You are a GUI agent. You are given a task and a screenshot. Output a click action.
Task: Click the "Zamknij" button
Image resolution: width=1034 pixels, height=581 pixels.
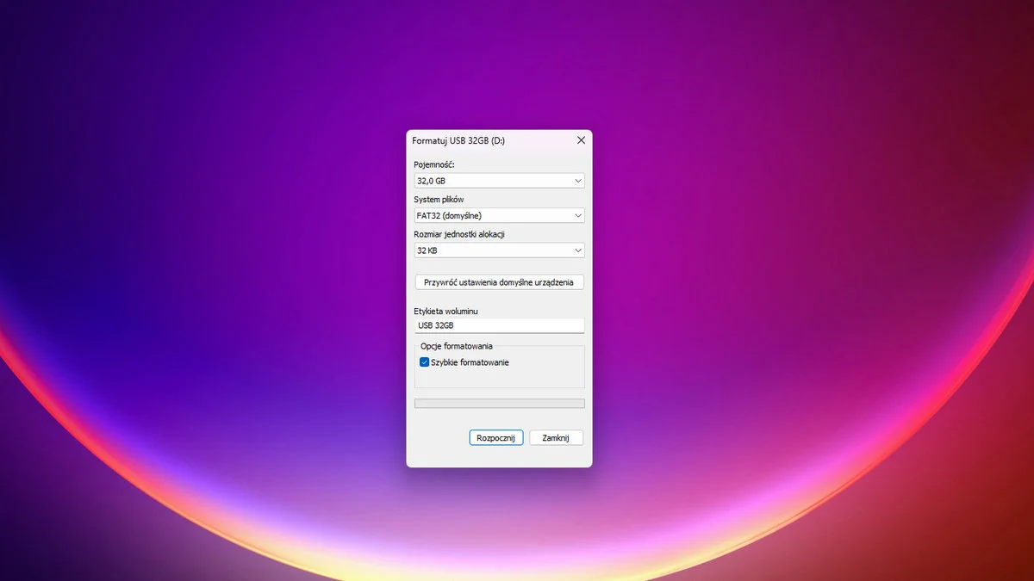pos(556,437)
